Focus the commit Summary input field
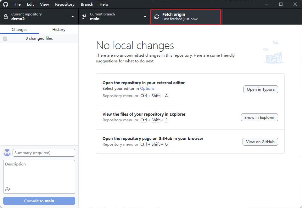302x208 pixels. (x=44, y=153)
